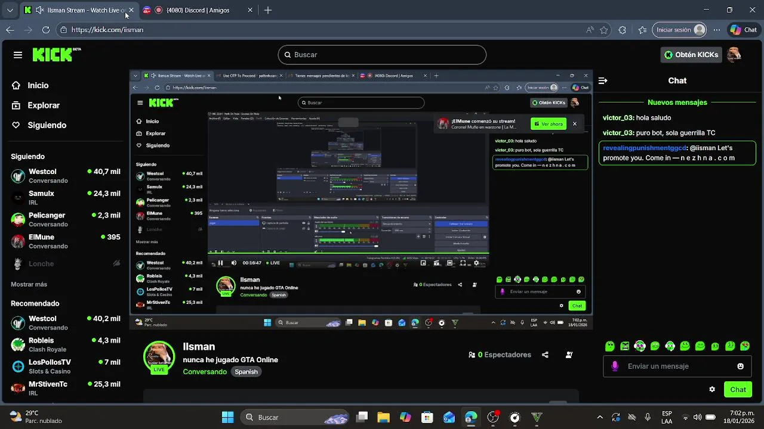Click weather widget showing 29°C

[x=36, y=417]
